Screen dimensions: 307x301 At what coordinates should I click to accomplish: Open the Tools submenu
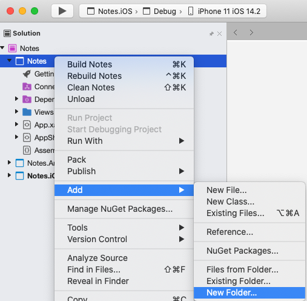124,228
